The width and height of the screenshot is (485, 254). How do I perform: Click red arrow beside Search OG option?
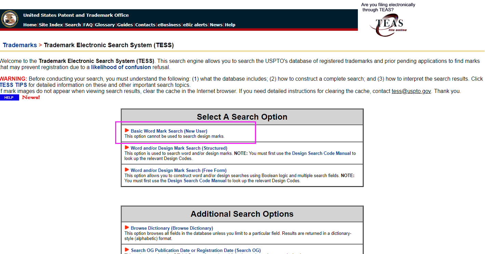[x=127, y=250]
